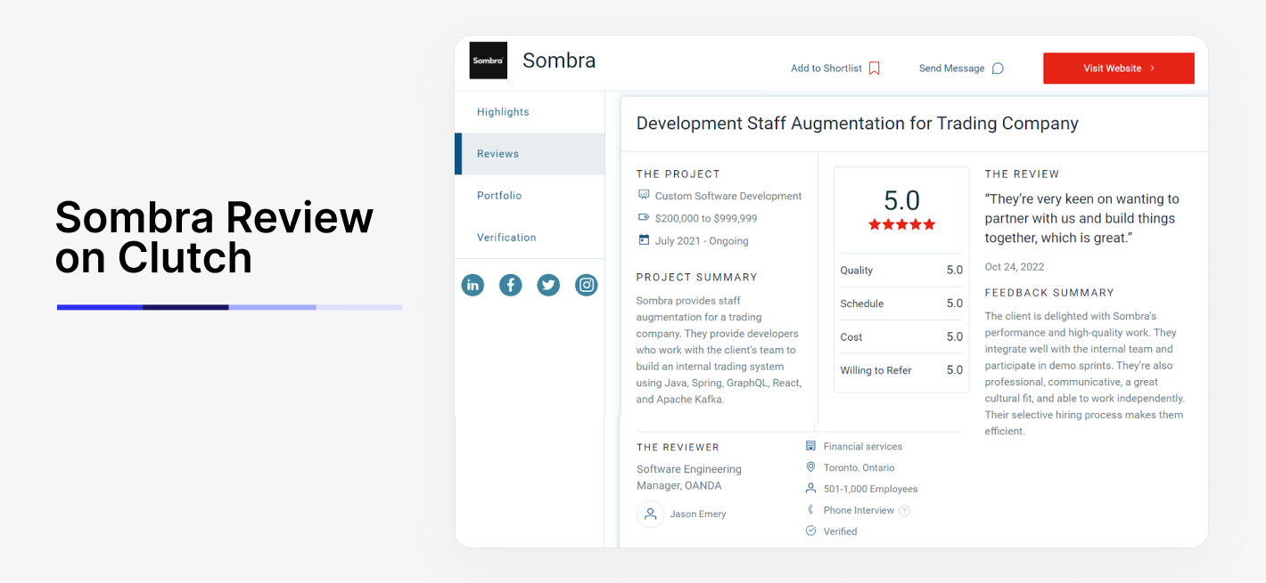
Task: Go to the Verification sidebar tab
Action: (530, 238)
